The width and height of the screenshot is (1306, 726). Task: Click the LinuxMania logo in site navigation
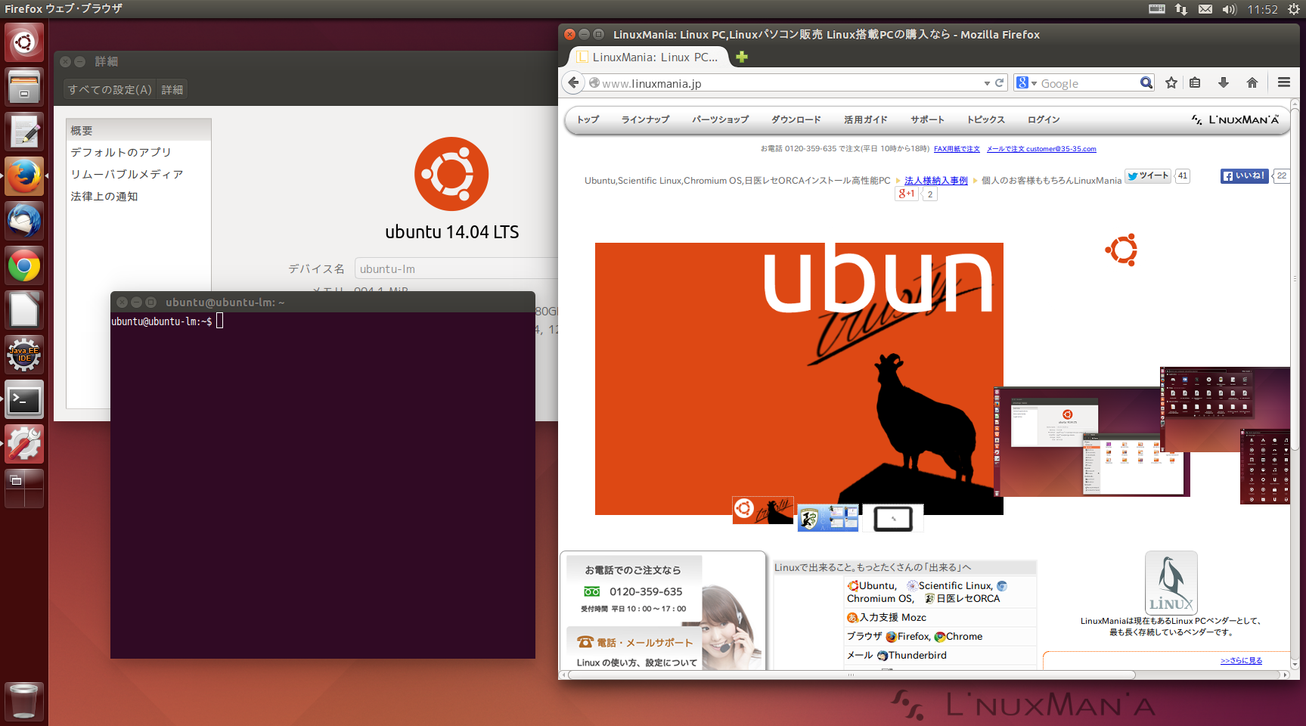(1235, 119)
